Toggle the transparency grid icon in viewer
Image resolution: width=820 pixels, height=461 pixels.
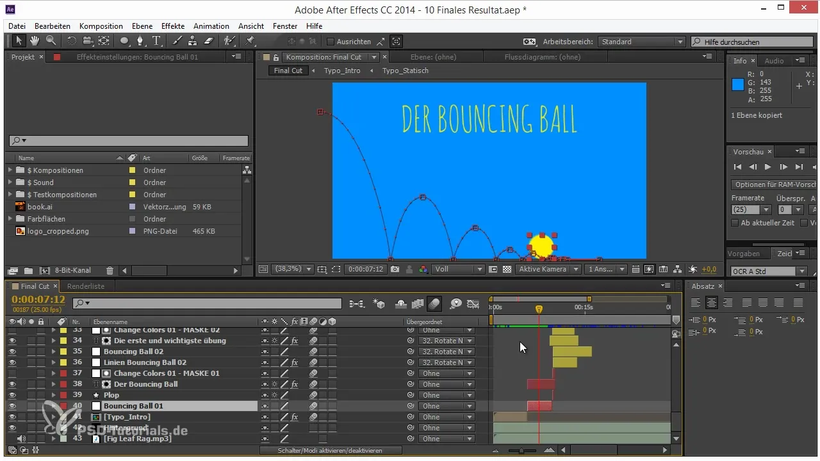(x=507, y=270)
